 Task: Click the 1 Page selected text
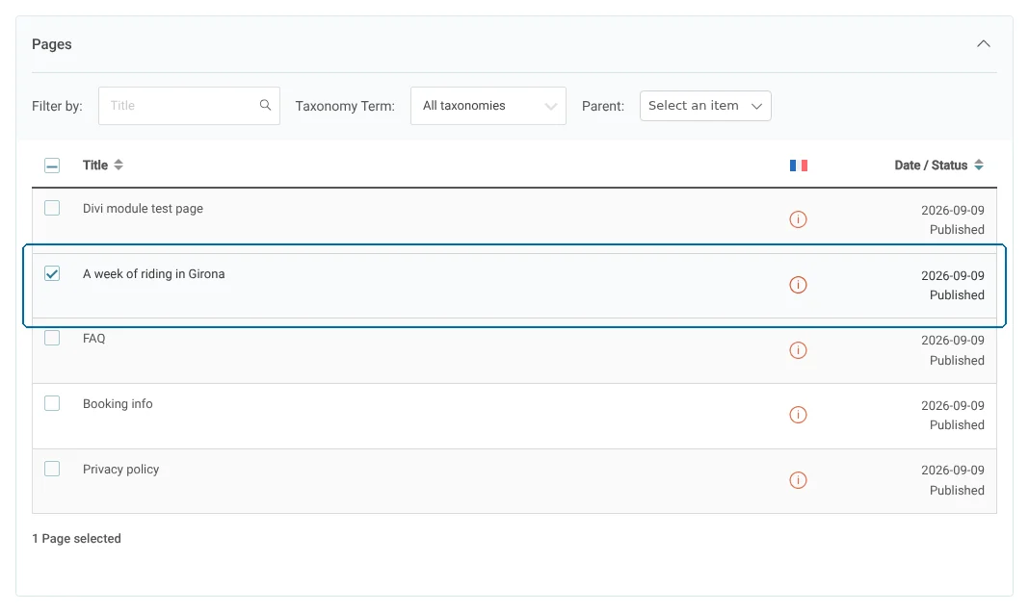coord(77,539)
